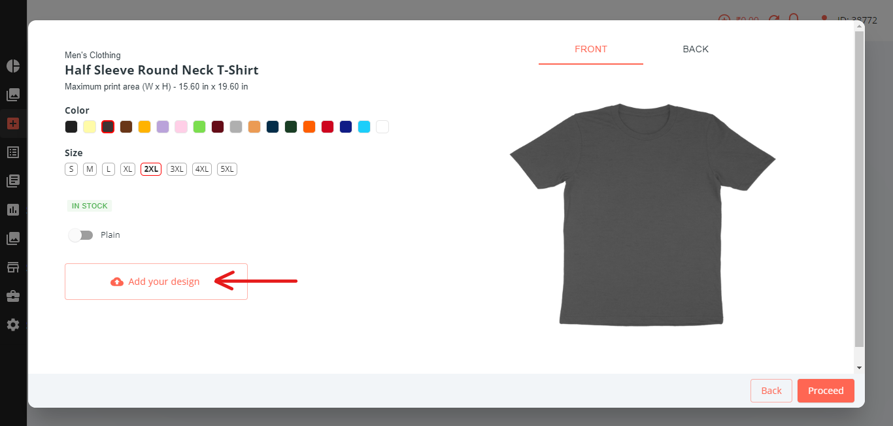Image resolution: width=893 pixels, height=426 pixels.
Task: Toggle the Plain switch
Action: click(81, 235)
